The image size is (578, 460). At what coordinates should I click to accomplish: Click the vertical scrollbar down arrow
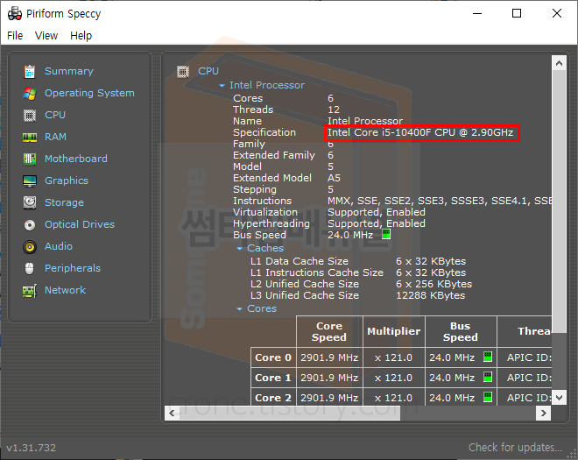click(x=559, y=398)
